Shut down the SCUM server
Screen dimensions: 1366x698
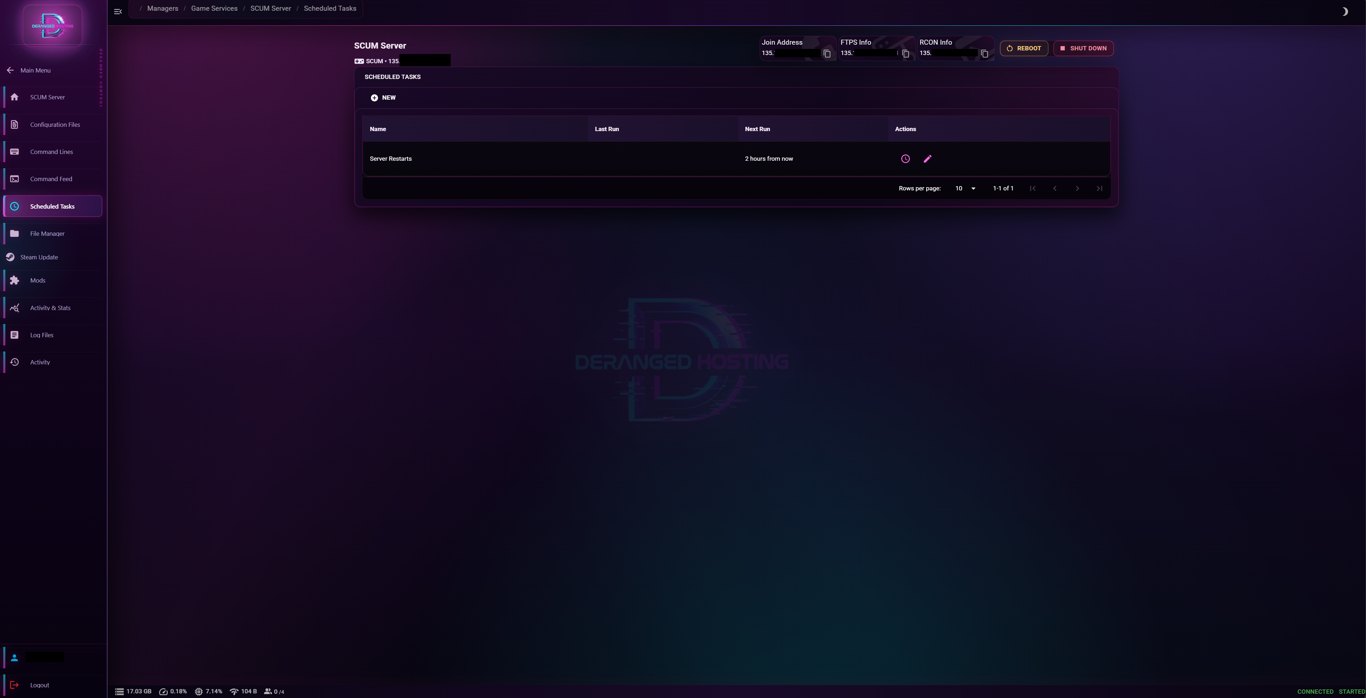(x=1083, y=48)
